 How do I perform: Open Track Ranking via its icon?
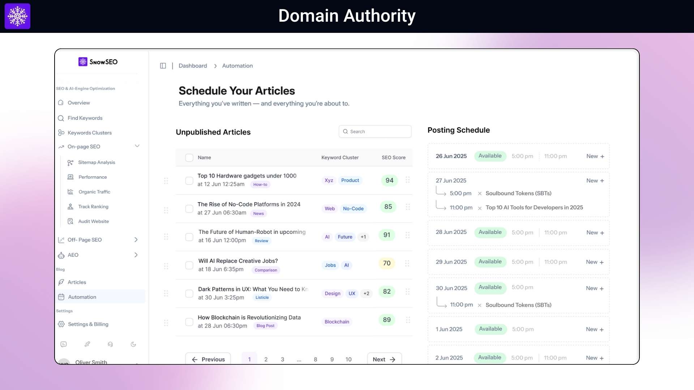click(x=70, y=207)
